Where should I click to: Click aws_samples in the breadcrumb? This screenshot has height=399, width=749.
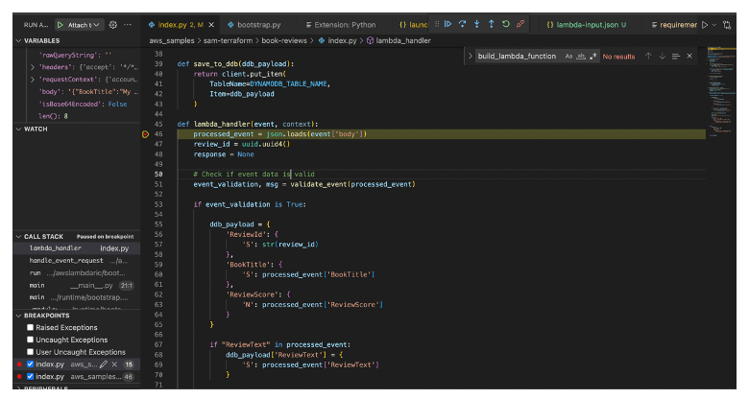point(172,41)
